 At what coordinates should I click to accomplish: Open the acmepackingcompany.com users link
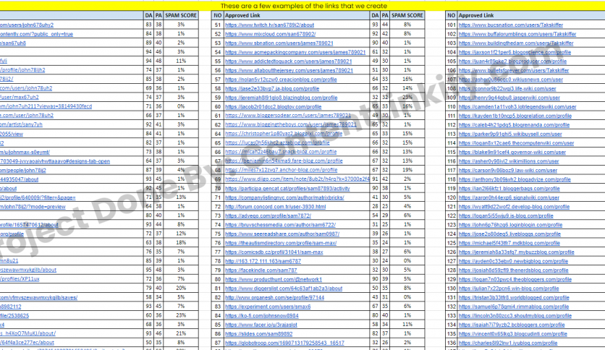[295, 52]
